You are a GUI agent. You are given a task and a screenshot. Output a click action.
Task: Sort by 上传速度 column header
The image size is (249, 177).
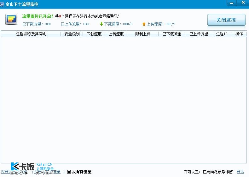coord(116,34)
